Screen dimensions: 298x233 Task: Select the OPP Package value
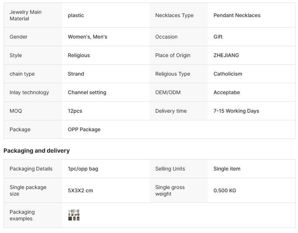pyautogui.click(x=84, y=129)
